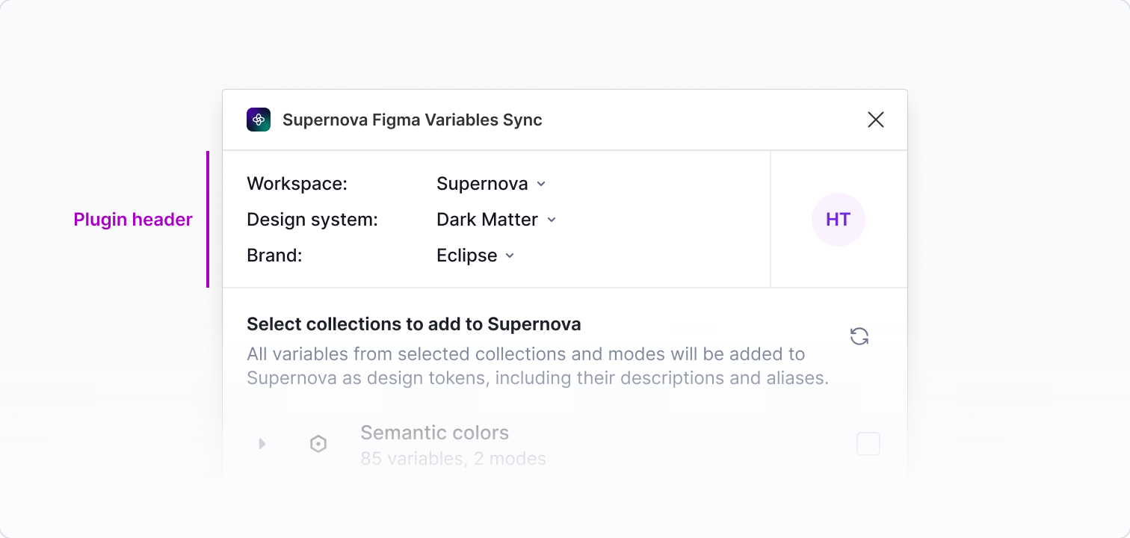Open the Workspace dropdown showing Supernova
This screenshot has height=538, width=1130.
coord(491,183)
